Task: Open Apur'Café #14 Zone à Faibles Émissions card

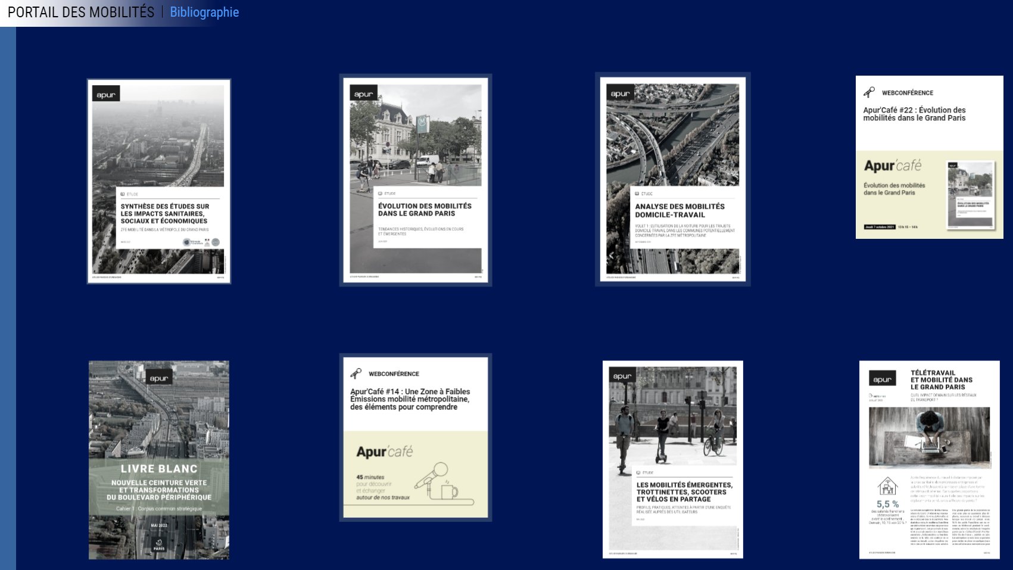Action: [x=416, y=438]
